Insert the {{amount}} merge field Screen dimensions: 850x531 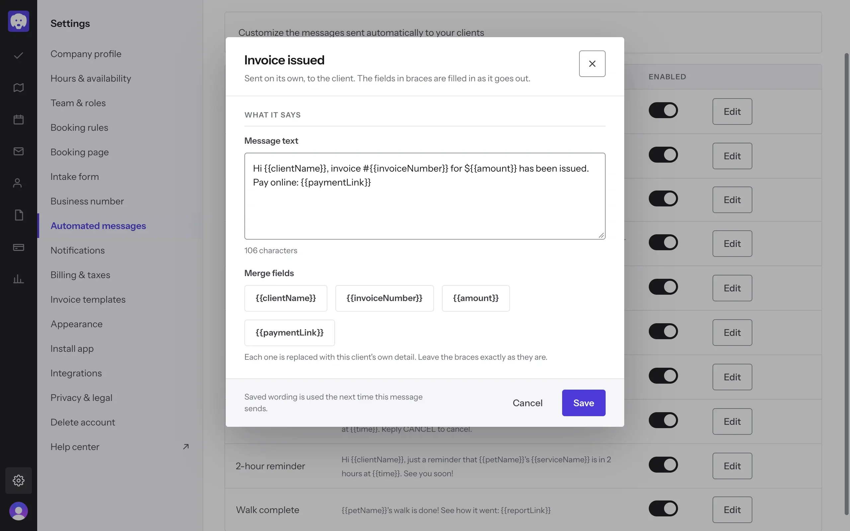point(476,298)
